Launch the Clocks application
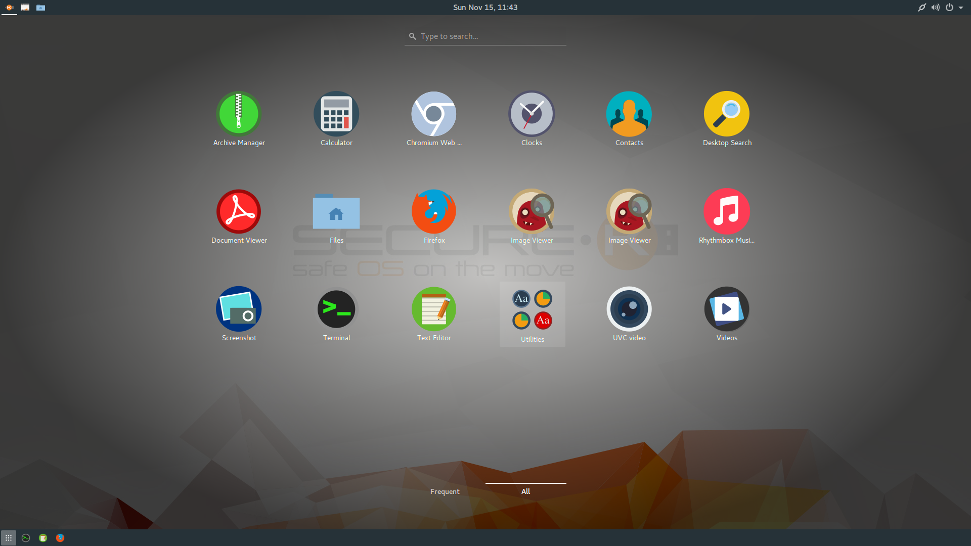This screenshot has width=971, height=546. pyautogui.click(x=532, y=119)
